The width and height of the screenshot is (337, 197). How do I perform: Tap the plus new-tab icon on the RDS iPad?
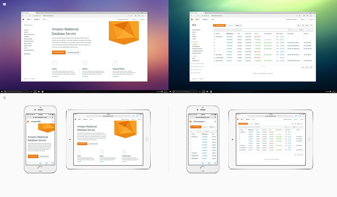[x=141, y=116]
